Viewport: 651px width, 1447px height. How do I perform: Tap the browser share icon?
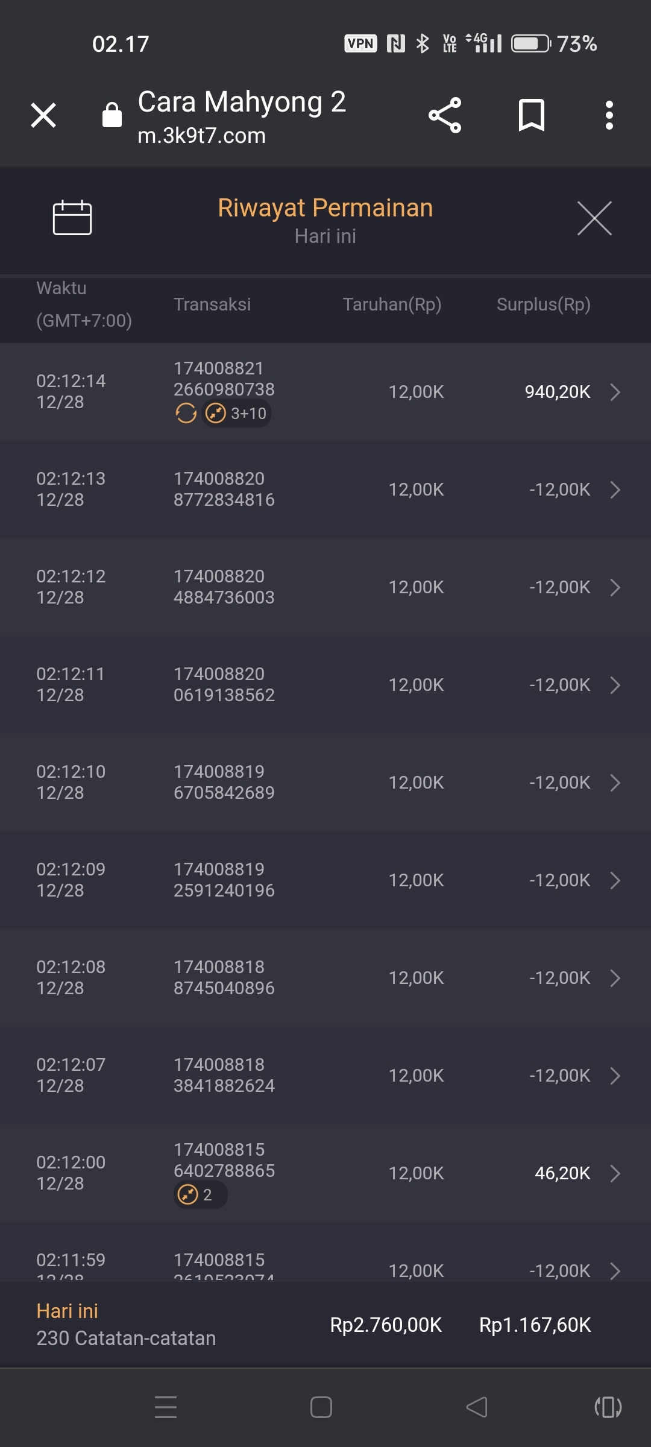tap(445, 115)
